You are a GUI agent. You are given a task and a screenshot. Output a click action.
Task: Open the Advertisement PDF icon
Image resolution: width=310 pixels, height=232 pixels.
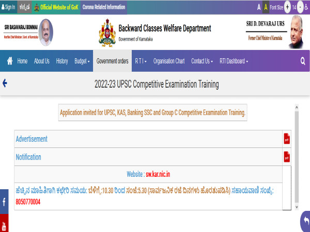(287, 139)
